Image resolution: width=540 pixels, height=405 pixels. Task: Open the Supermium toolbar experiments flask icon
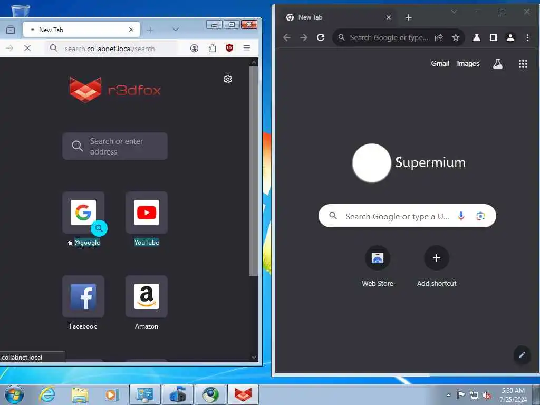(x=477, y=37)
